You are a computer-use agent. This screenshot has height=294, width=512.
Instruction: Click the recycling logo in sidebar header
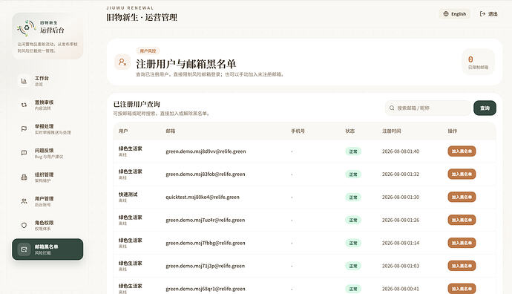pos(26,27)
